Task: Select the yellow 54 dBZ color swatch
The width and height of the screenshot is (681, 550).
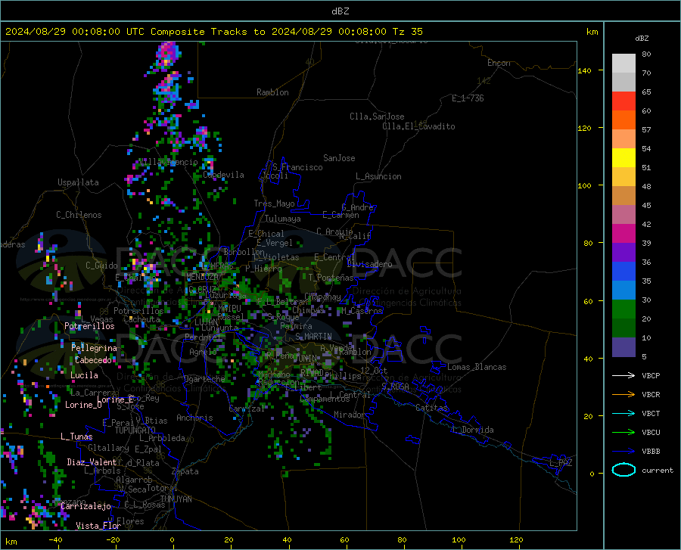Action: (x=623, y=157)
